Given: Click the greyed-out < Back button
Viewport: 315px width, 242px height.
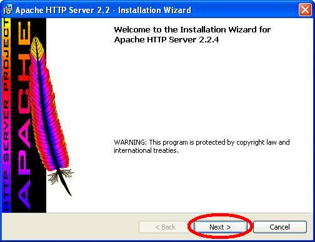Looking at the screenshot, I should pyautogui.click(x=166, y=227).
